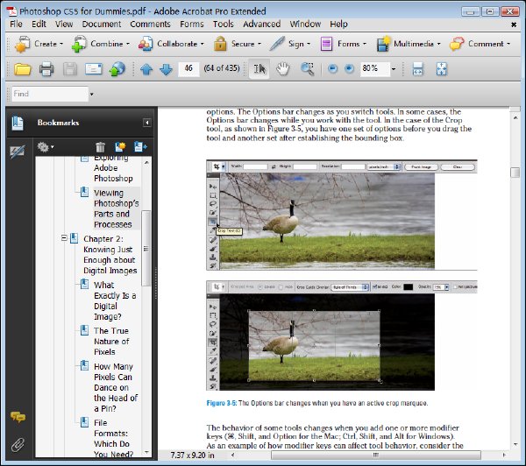This screenshot has width=526, height=466.
Task: Click the globe upload icon
Action: (x=117, y=69)
